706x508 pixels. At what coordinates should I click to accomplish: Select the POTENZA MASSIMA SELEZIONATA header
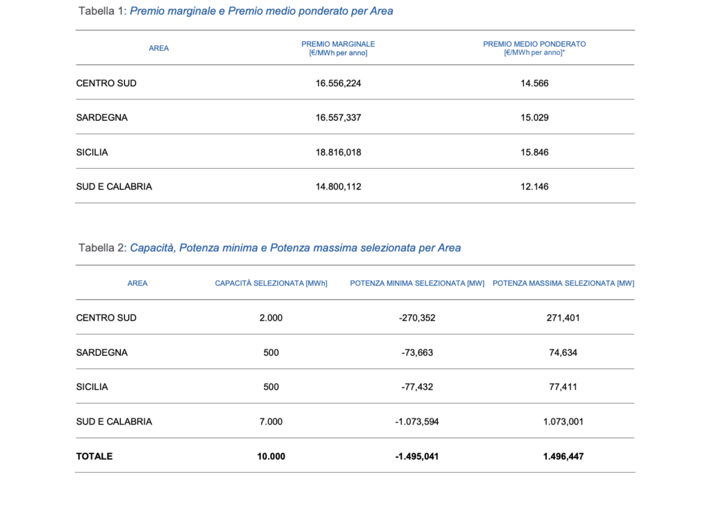pyautogui.click(x=563, y=283)
